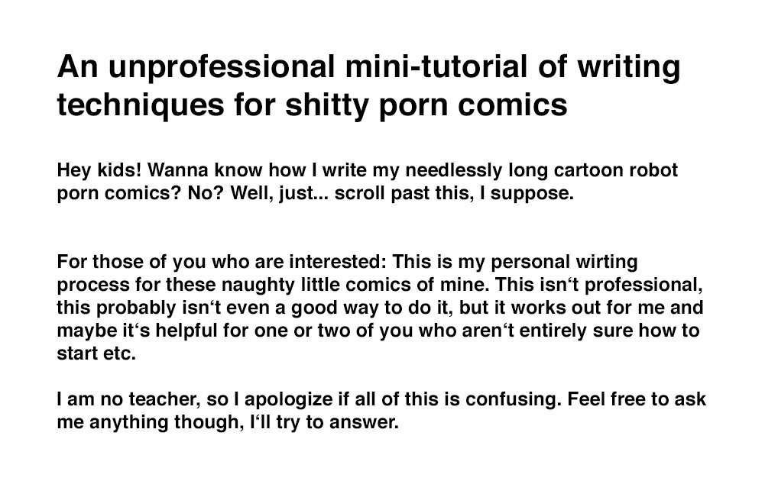
Task: Click the title line starting 'An unprofessional mini-tutorial'
Action: (x=368, y=67)
